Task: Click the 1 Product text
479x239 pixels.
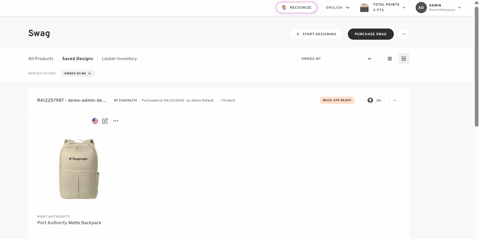Action: pos(228,100)
